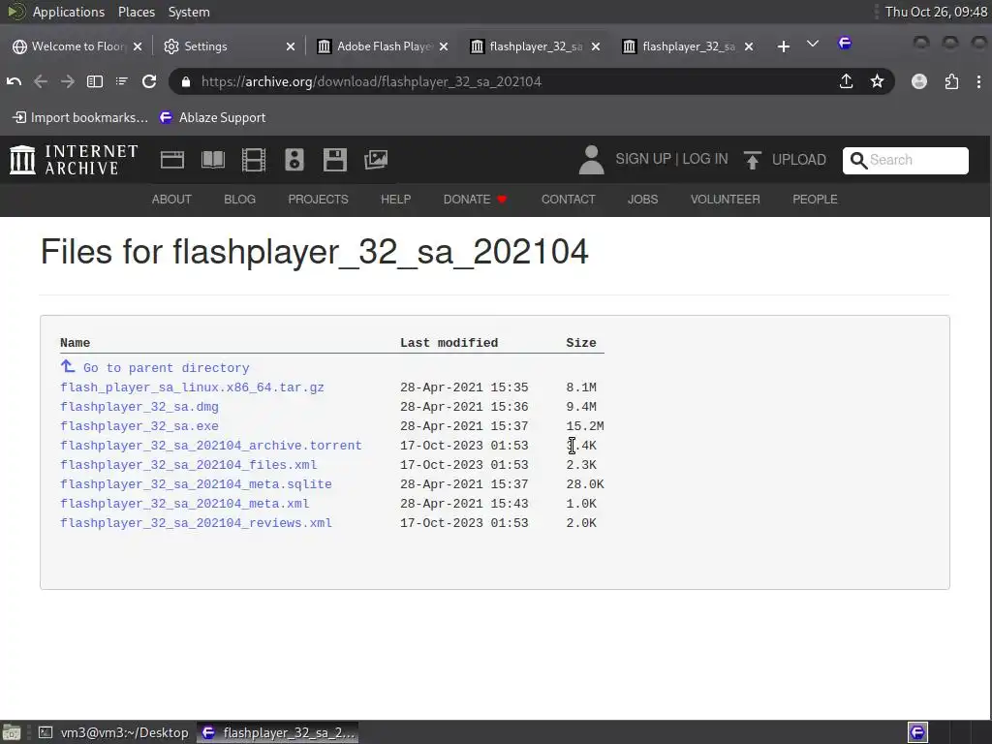Click the user avatar icon
The width and height of the screenshot is (992, 744).
point(592,160)
